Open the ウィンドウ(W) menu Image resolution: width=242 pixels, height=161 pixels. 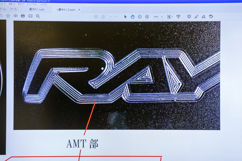(32, 4)
